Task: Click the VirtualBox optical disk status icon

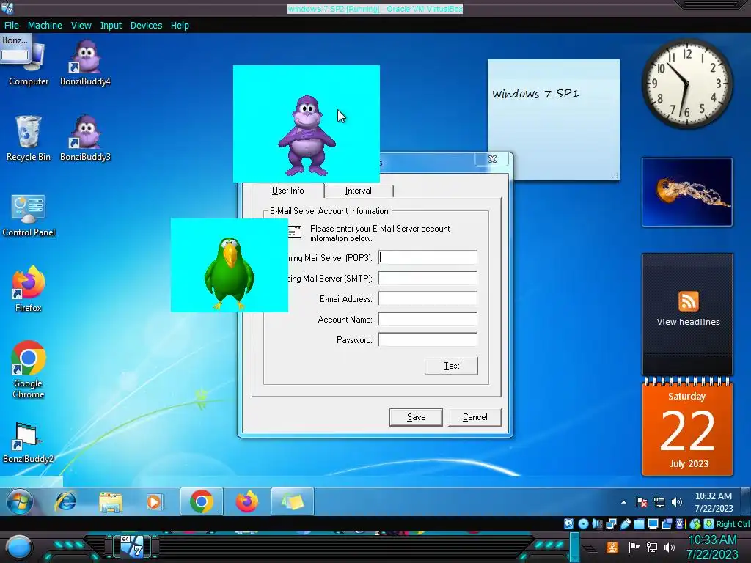Action: click(x=583, y=523)
